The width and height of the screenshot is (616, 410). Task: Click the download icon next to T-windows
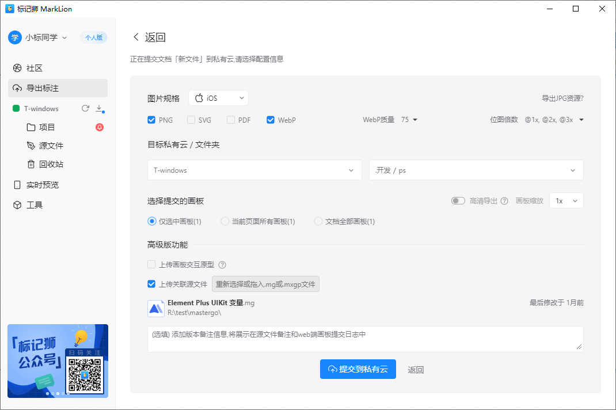pos(100,108)
